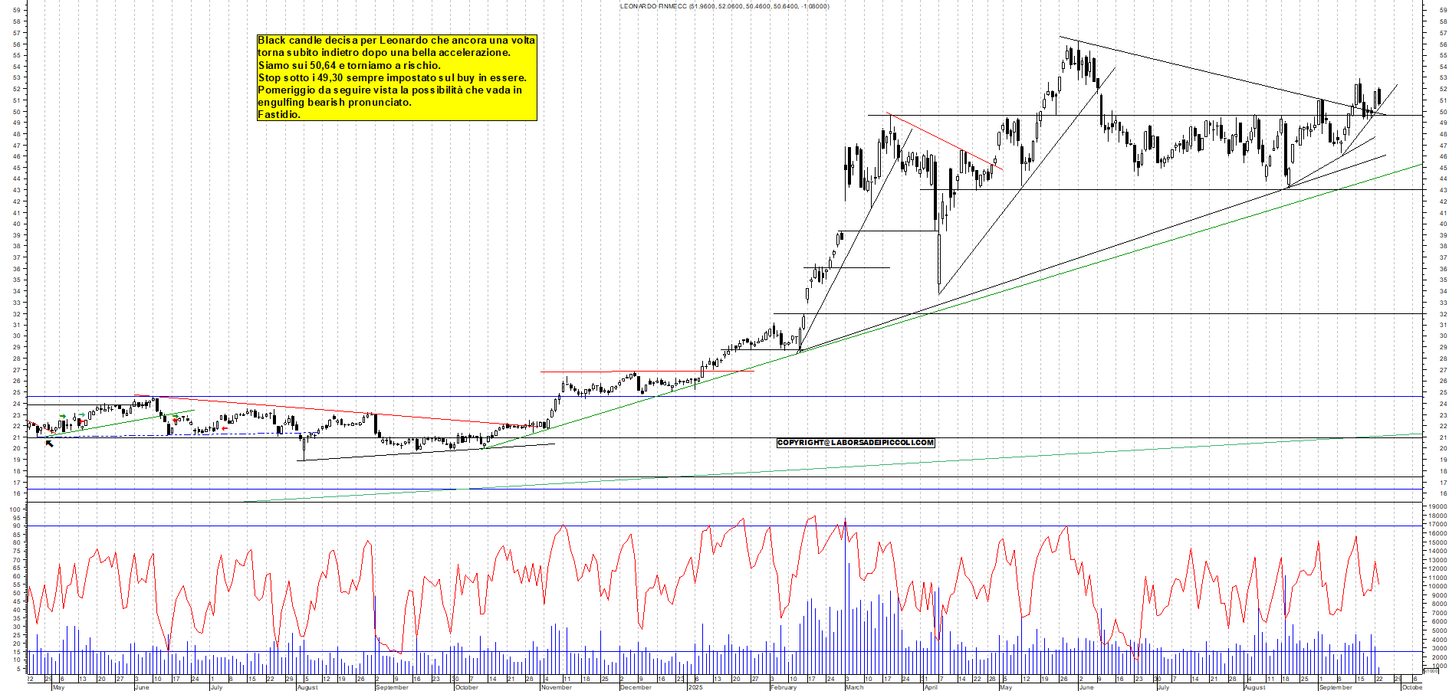Click the '19000' volume scale label
1449x691 pixels.
tap(1436, 506)
